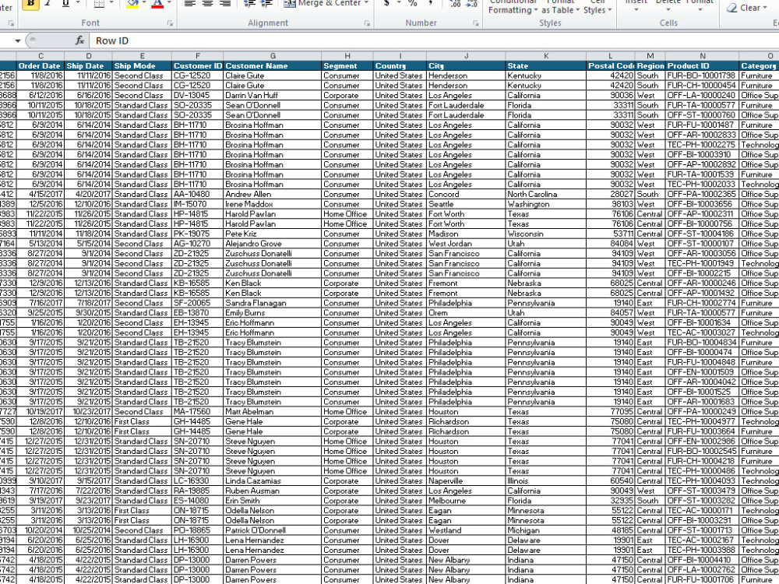This screenshot has height=584, width=779.
Task: Select column C header
Action: 41,56
